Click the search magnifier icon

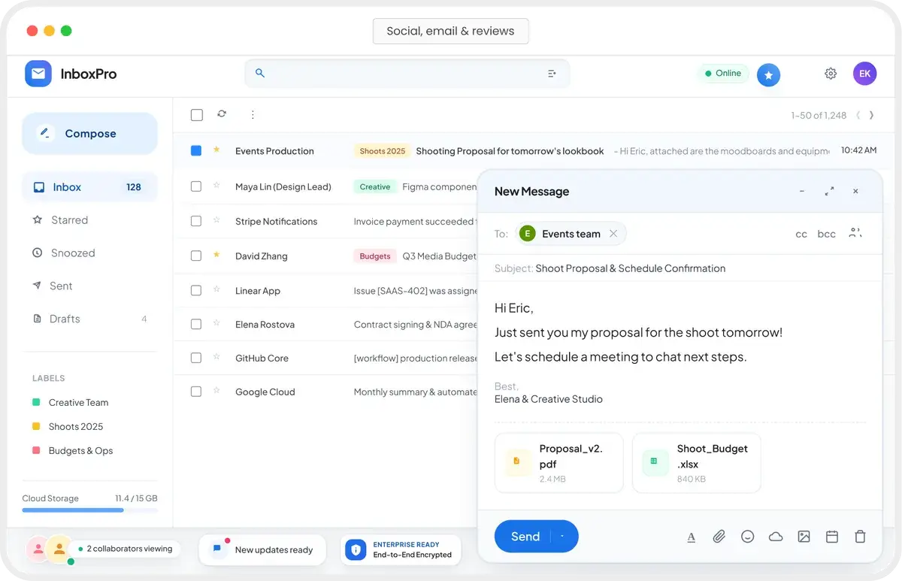tap(260, 73)
